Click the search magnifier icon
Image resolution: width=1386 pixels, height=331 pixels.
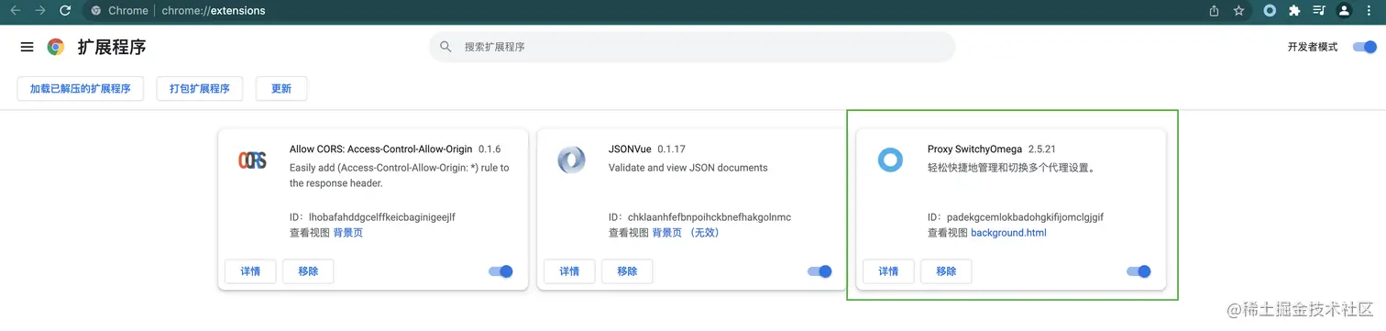[x=446, y=47]
